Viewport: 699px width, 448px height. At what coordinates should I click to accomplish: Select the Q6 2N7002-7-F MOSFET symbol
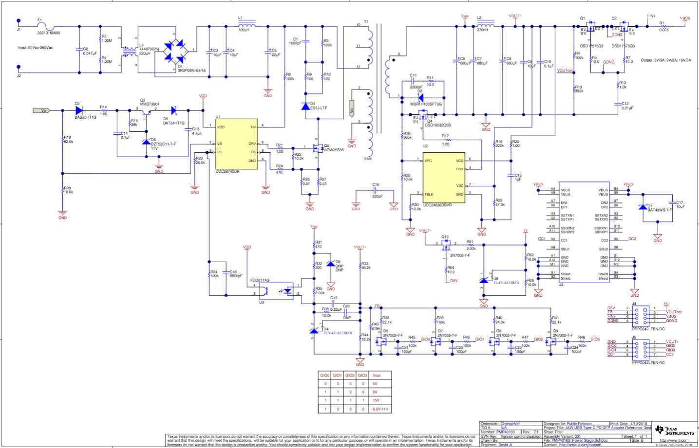coord(381,341)
